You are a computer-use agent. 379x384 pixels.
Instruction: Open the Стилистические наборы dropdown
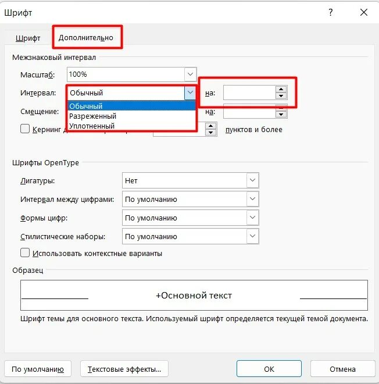(x=252, y=236)
